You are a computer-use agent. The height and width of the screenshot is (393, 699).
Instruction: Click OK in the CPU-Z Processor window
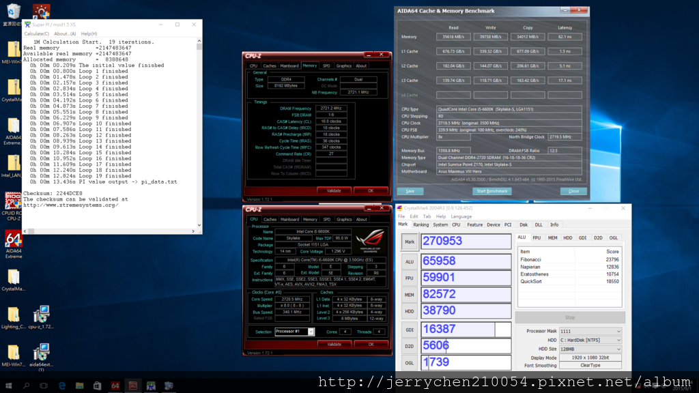(x=371, y=345)
